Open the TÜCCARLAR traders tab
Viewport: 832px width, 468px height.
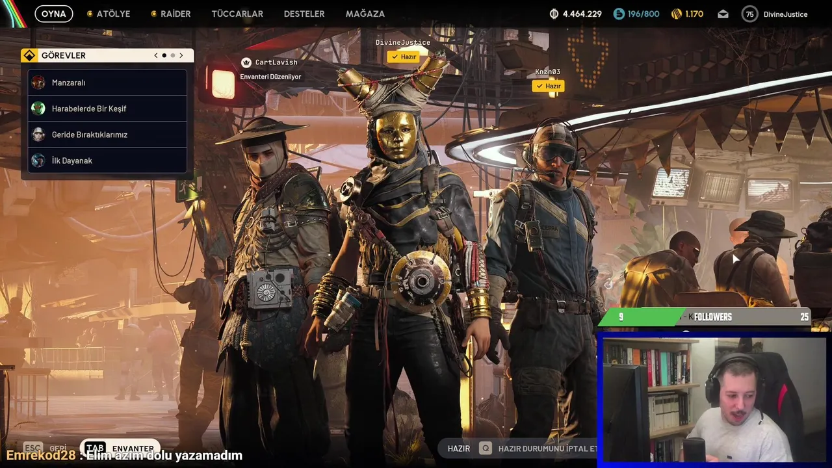tap(237, 14)
